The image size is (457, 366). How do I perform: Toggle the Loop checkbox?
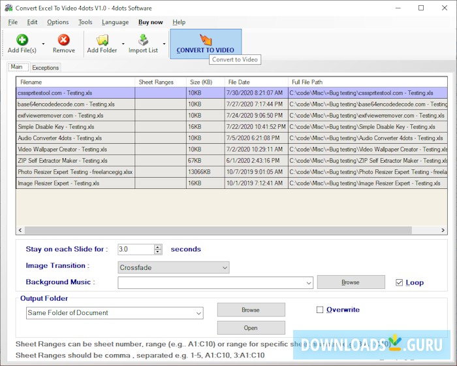point(400,282)
